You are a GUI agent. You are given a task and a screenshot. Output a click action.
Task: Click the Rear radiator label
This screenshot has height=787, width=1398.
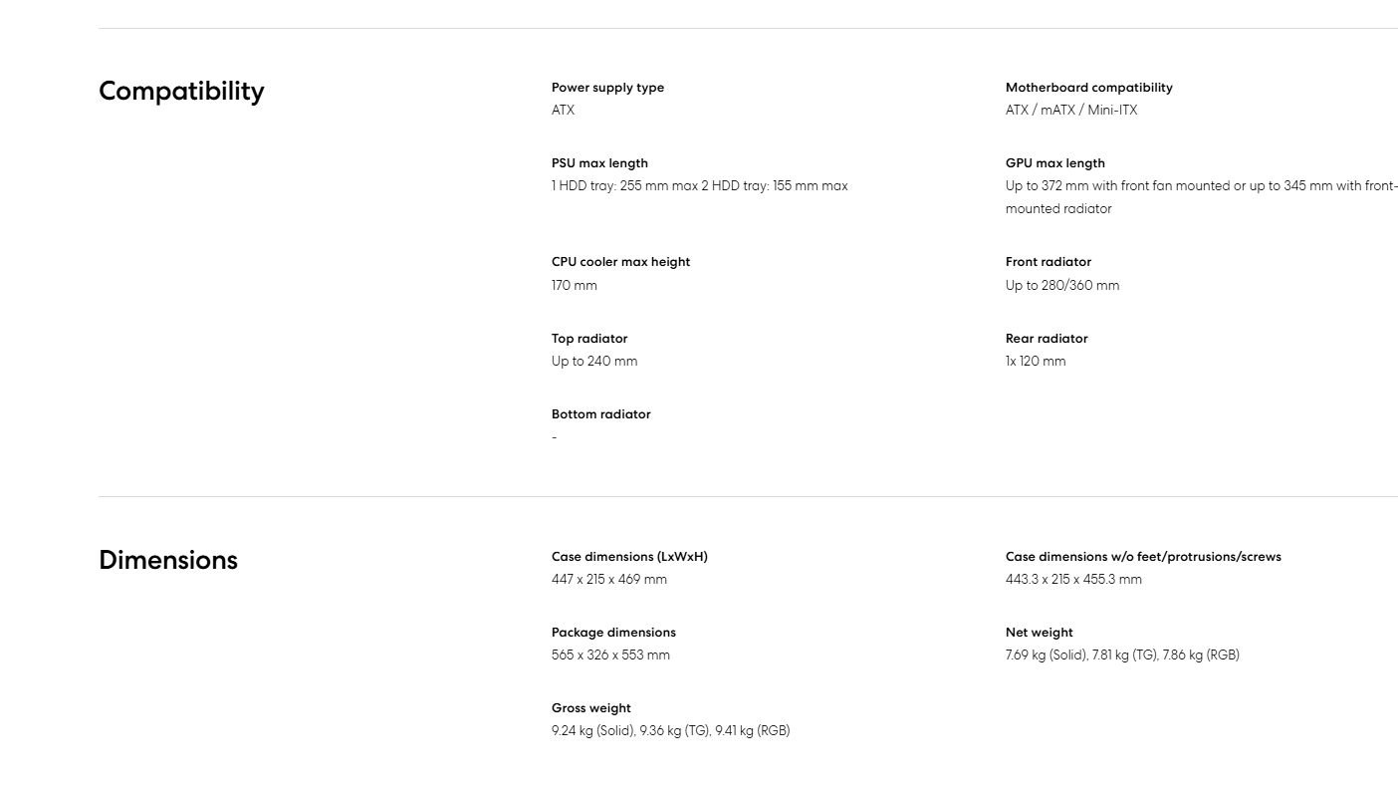point(1047,339)
